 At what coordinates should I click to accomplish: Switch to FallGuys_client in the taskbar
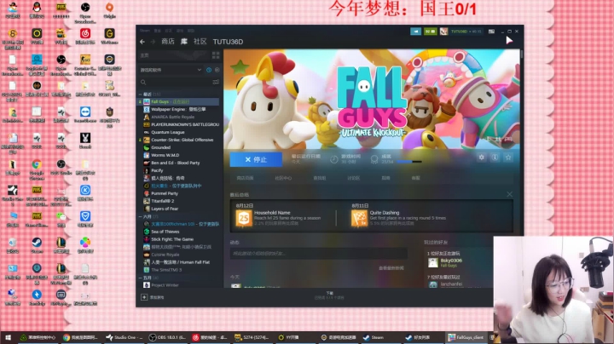466,337
